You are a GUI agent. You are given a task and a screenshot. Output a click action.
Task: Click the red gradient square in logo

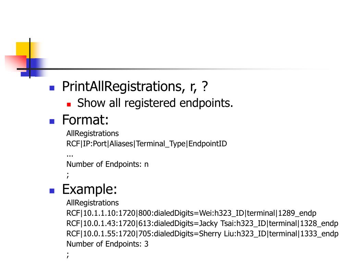click(16, 63)
